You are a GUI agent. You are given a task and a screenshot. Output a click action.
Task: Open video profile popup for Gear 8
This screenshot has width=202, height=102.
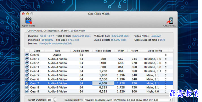pyautogui.click(x=166, y=87)
